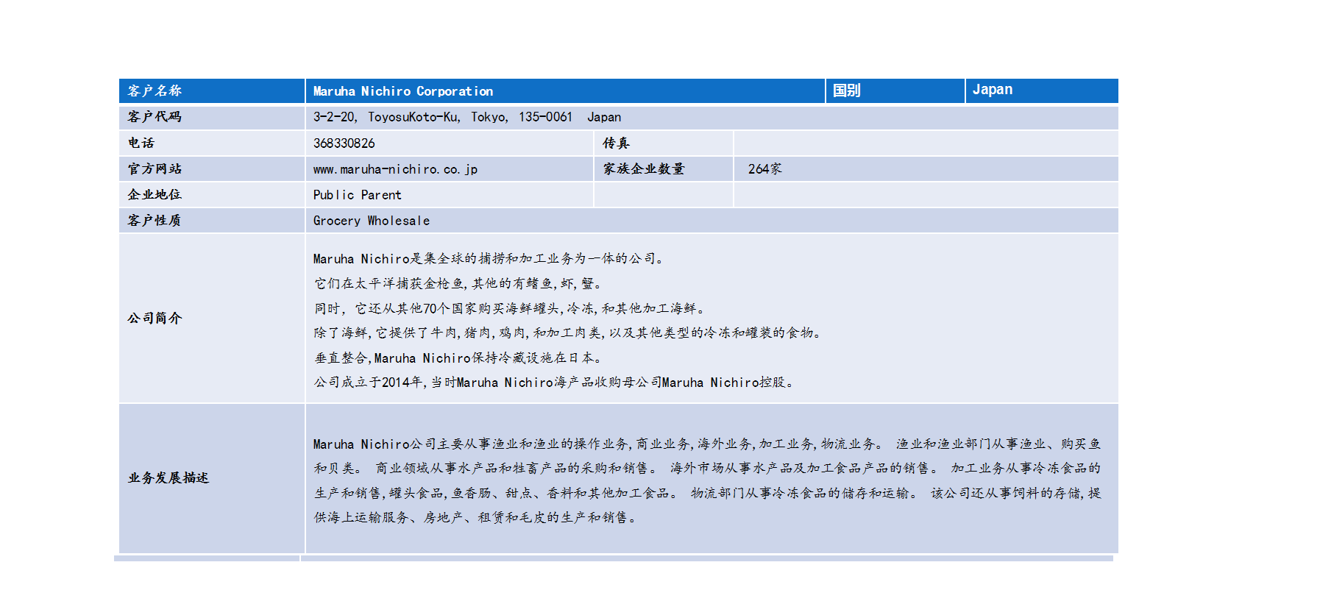Screen dimensions: 1320x590
Task: Click the 公司简介 label
Action: pos(155,318)
